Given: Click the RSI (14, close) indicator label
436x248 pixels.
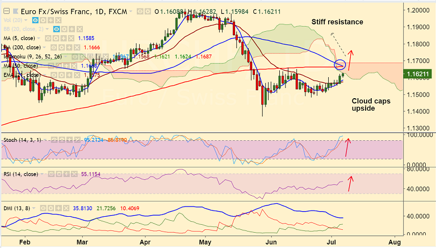Looking at the screenshot, I should [x=20, y=174].
